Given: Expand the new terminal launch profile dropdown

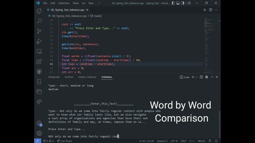Looking at the screenshot, I should coord(196,77).
